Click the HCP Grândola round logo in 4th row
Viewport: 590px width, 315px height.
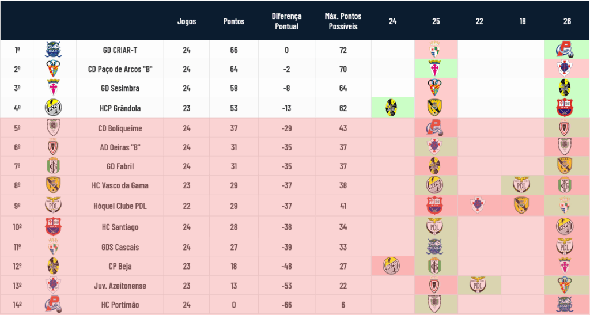click(53, 108)
